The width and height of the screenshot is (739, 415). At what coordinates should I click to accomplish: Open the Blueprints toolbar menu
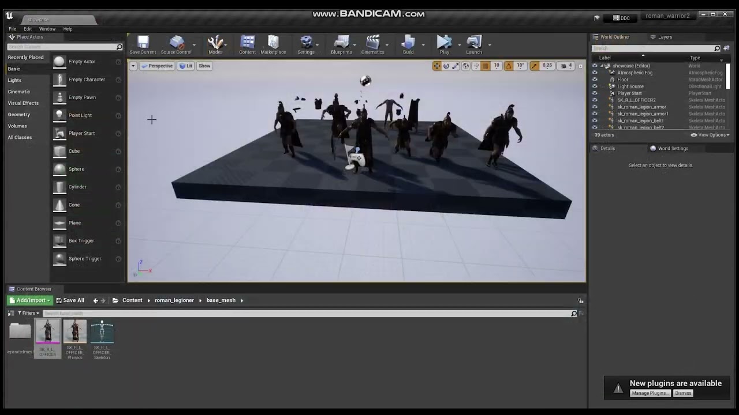341,44
